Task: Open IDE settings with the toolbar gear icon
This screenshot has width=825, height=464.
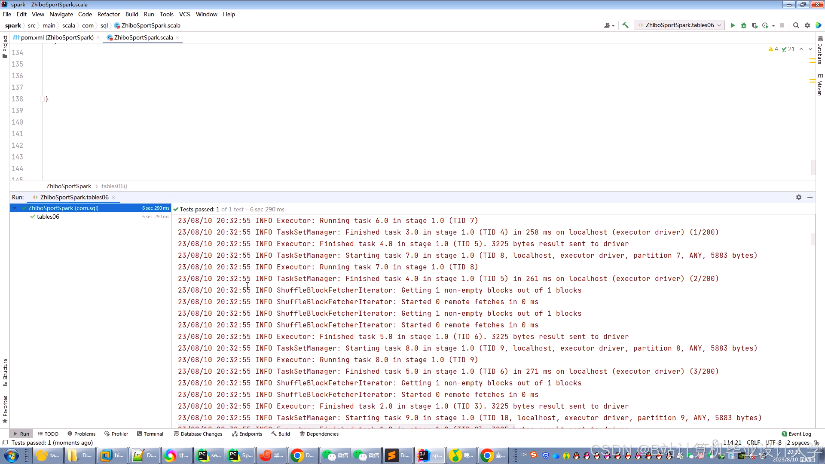Action: pyautogui.click(x=807, y=25)
